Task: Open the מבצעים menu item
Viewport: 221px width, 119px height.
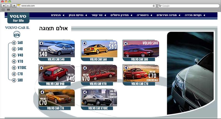Action: [x=56, y=15]
